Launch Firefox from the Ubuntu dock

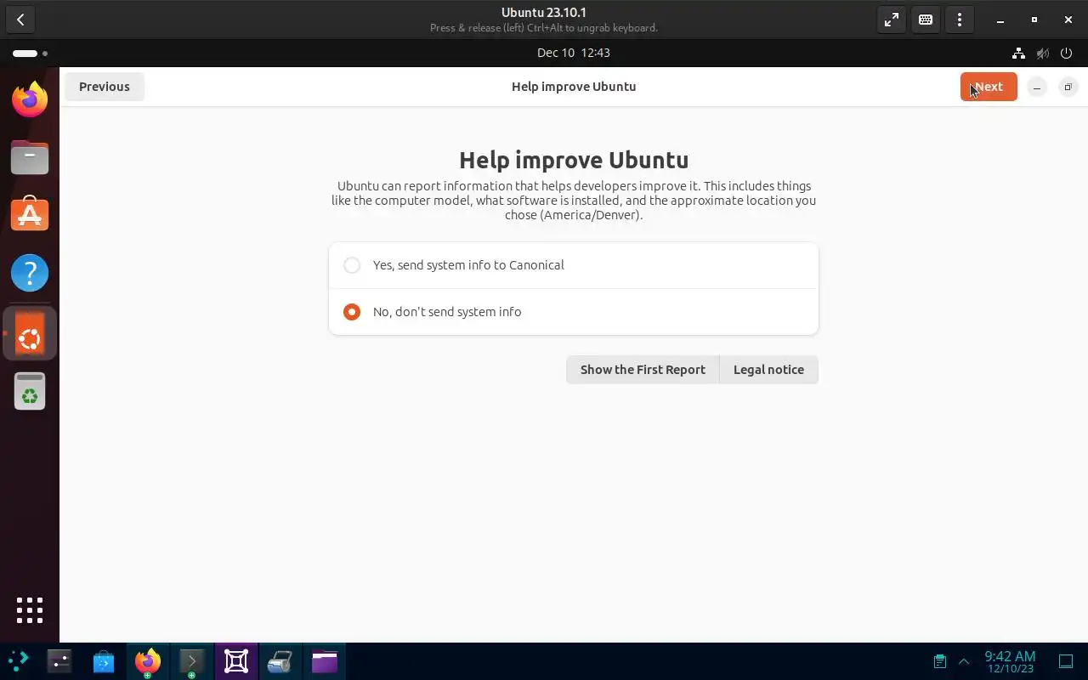(x=30, y=99)
